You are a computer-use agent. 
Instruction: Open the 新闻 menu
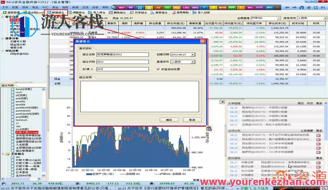pyautogui.click(x=75, y=7)
